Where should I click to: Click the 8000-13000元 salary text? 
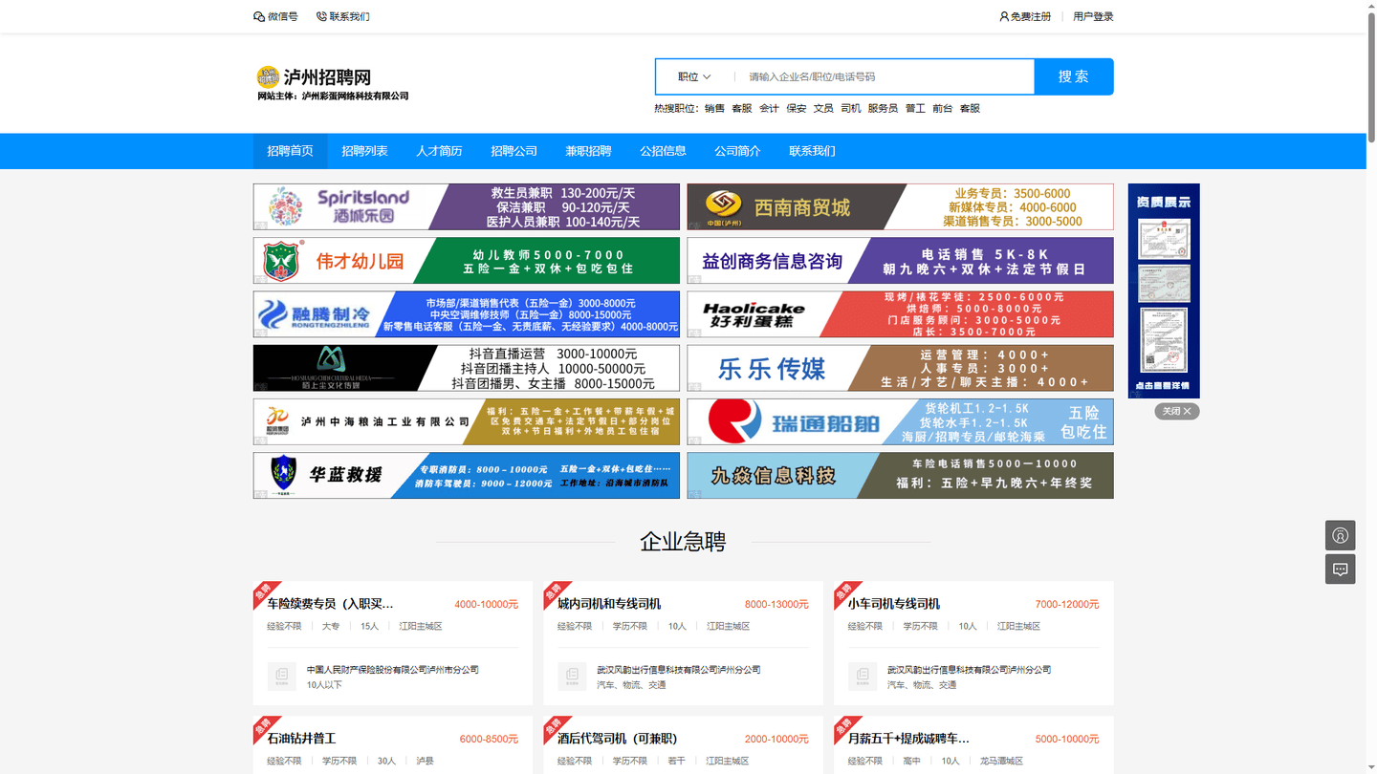coord(776,605)
